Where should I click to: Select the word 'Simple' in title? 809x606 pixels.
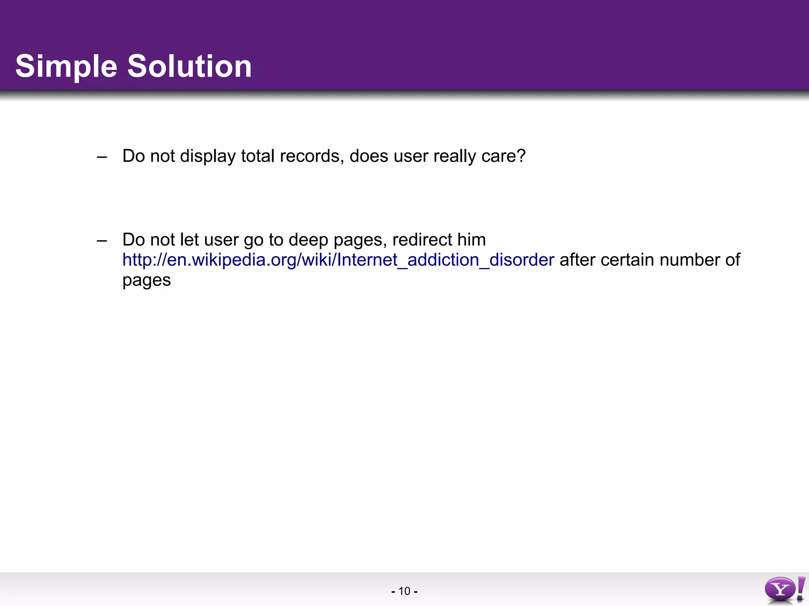click(x=66, y=66)
